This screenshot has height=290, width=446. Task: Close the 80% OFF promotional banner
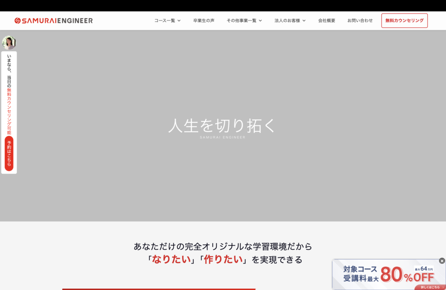click(x=442, y=261)
